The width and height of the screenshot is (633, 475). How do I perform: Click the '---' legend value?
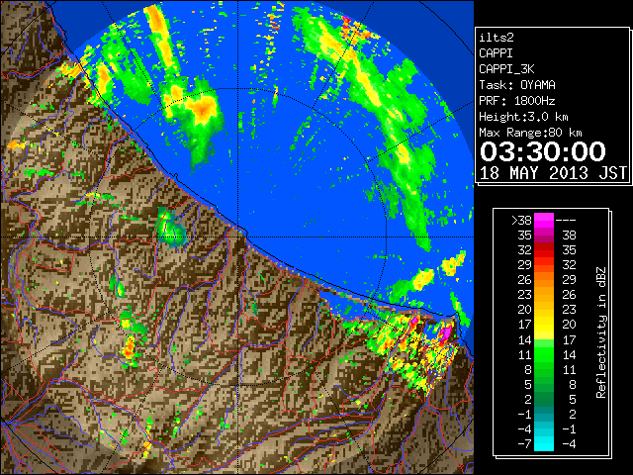point(566,221)
